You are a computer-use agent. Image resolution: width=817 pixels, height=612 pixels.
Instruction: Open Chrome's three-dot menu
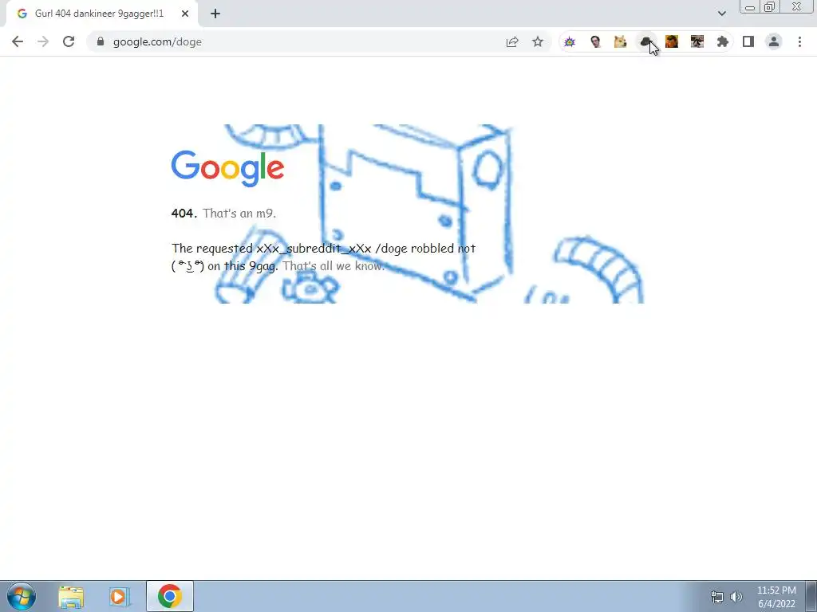(799, 41)
